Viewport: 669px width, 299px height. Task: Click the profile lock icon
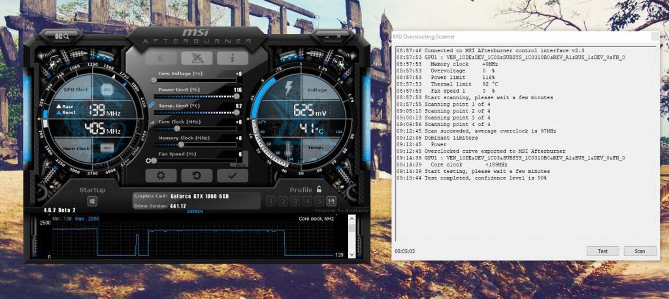point(318,189)
